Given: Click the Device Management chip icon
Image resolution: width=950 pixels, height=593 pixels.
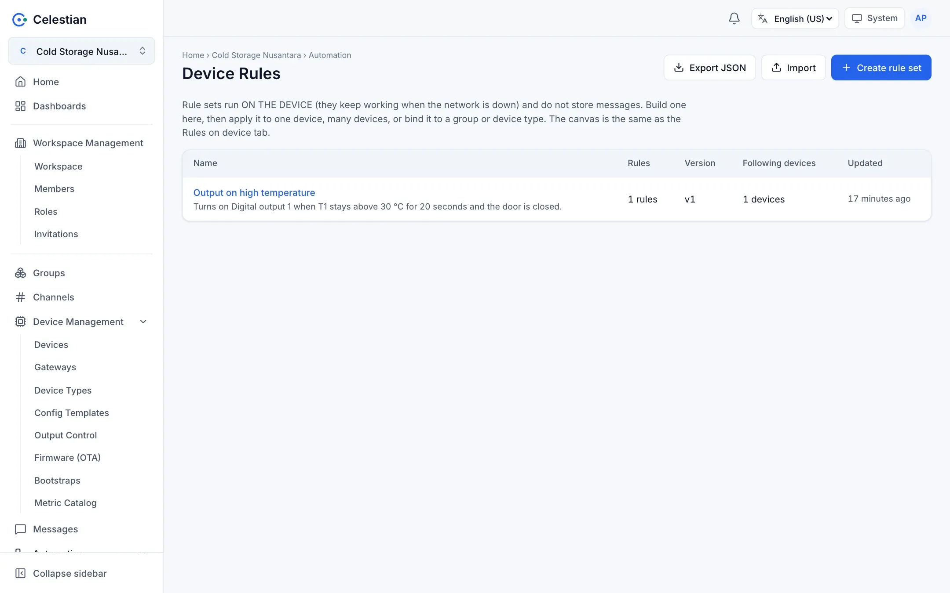Looking at the screenshot, I should click(x=20, y=322).
